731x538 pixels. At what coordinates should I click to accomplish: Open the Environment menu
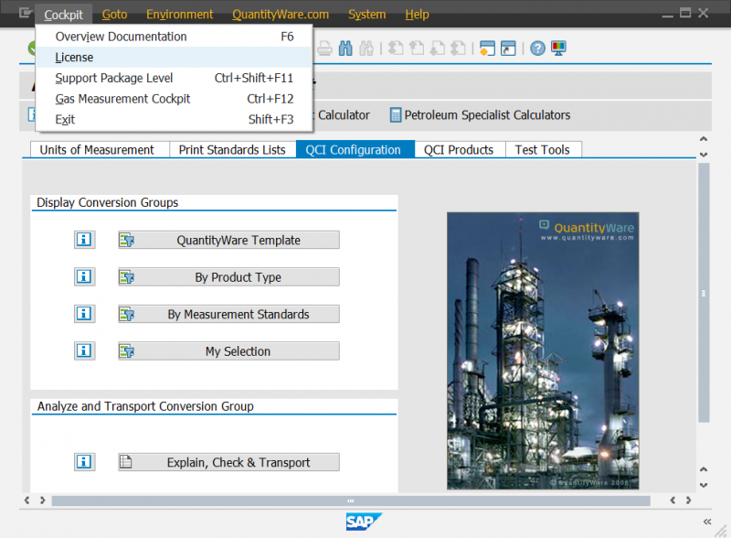coord(179,15)
